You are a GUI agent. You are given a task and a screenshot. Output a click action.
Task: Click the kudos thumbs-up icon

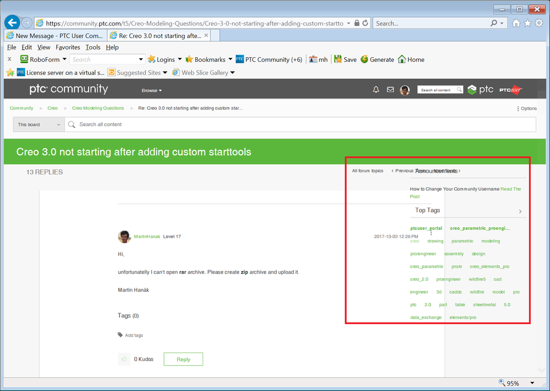coord(124,359)
